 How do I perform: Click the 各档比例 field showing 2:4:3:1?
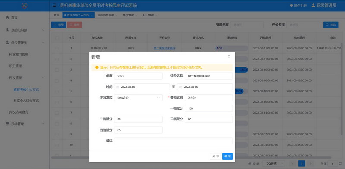click(x=209, y=98)
